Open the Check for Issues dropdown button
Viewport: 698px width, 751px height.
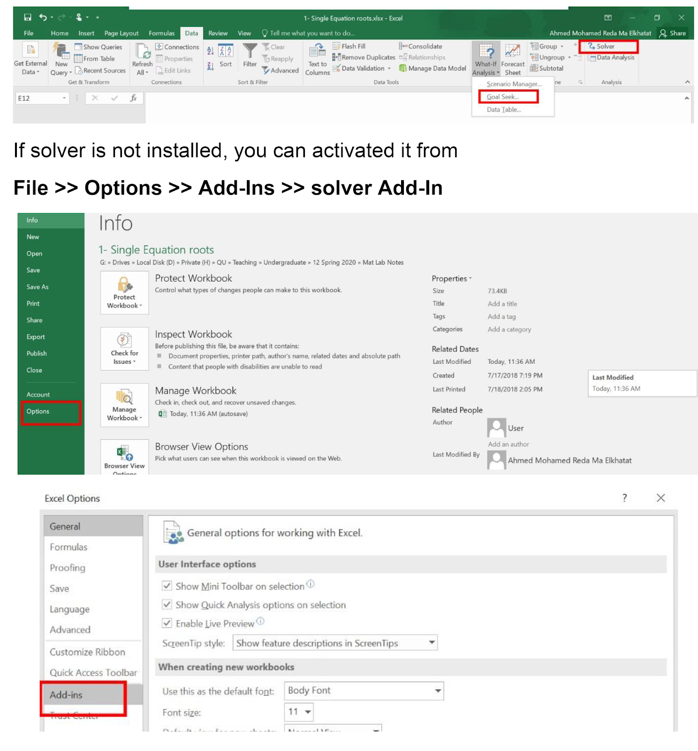[124, 349]
